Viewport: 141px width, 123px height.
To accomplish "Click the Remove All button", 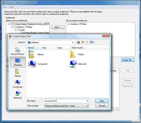I will (128, 86).
